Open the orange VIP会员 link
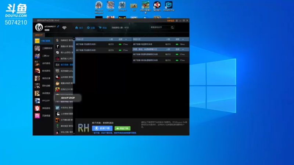Image resolution: width=294 pixels, height=165 pixels. pyautogui.click(x=171, y=21)
